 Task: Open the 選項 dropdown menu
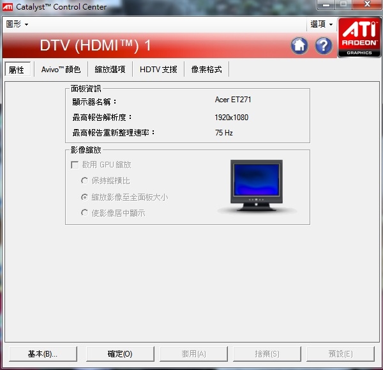tap(321, 24)
